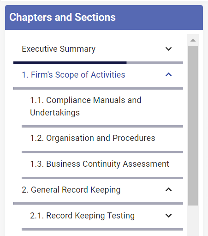Open the Executive Summary chapter
This screenshot has width=208, height=236.
click(x=59, y=49)
